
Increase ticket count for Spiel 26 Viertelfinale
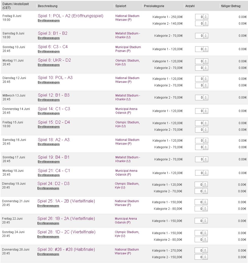[x=205, y=220]
